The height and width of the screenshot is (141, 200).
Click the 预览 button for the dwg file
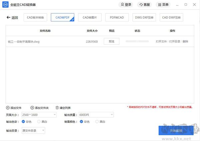click(111, 41)
